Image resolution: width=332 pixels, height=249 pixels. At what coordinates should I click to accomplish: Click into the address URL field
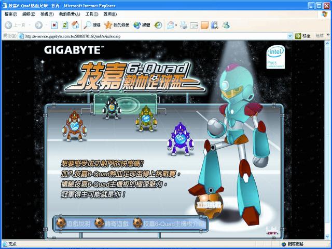pos(156,36)
